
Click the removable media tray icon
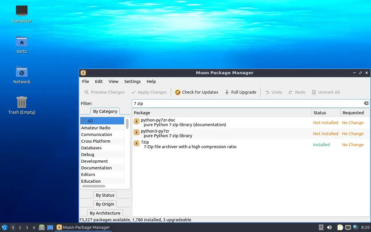pos(321,227)
